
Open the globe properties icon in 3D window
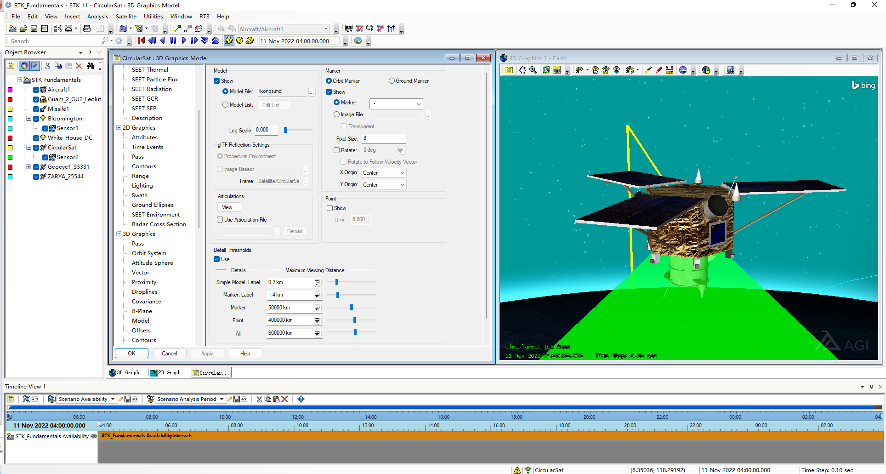[x=683, y=70]
